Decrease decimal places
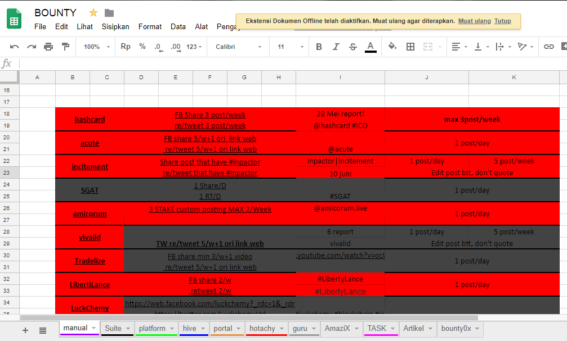567x341 pixels. (x=158, y=47)
